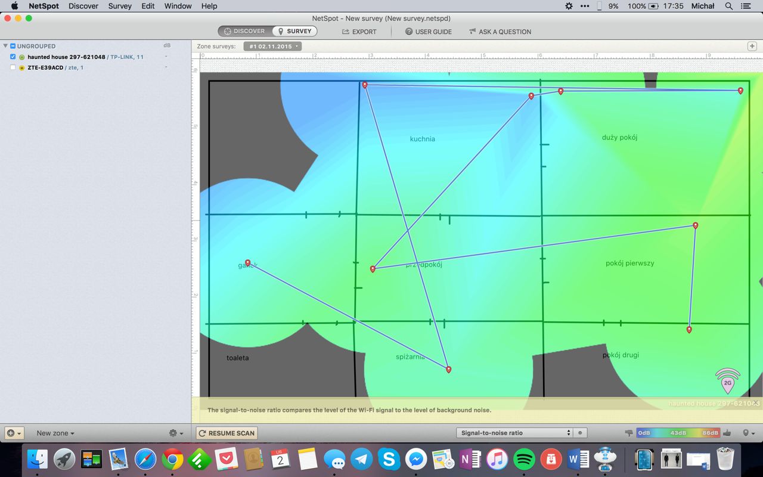Open NetSpot from the Dock
The height and width of the screenshot is (477, 763).
tap(605, 459)
